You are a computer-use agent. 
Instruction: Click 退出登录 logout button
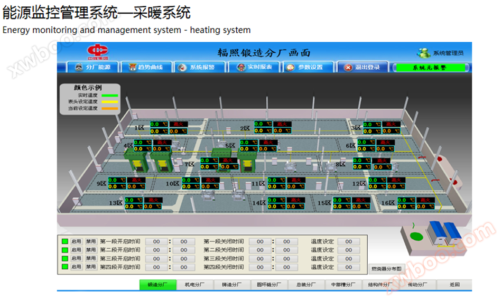[362, 67]
